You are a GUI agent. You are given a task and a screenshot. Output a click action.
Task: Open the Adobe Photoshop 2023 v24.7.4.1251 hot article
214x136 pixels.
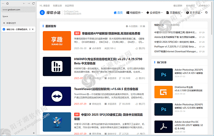pyautogui.click(x=189, y=72)
